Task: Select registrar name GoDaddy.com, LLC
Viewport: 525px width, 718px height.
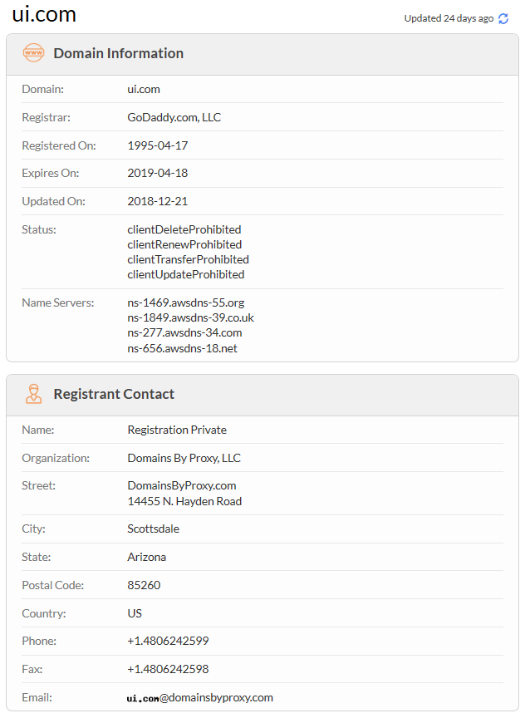Action: click(x=174, y=117)
